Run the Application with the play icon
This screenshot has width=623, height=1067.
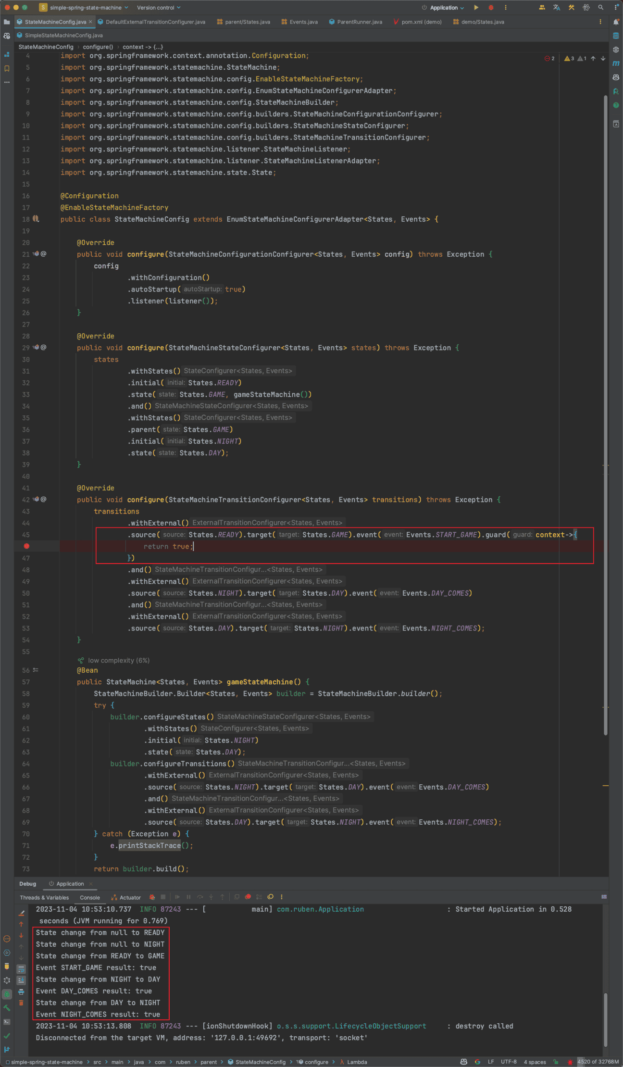pyautogui.click(x=476, y=8)
